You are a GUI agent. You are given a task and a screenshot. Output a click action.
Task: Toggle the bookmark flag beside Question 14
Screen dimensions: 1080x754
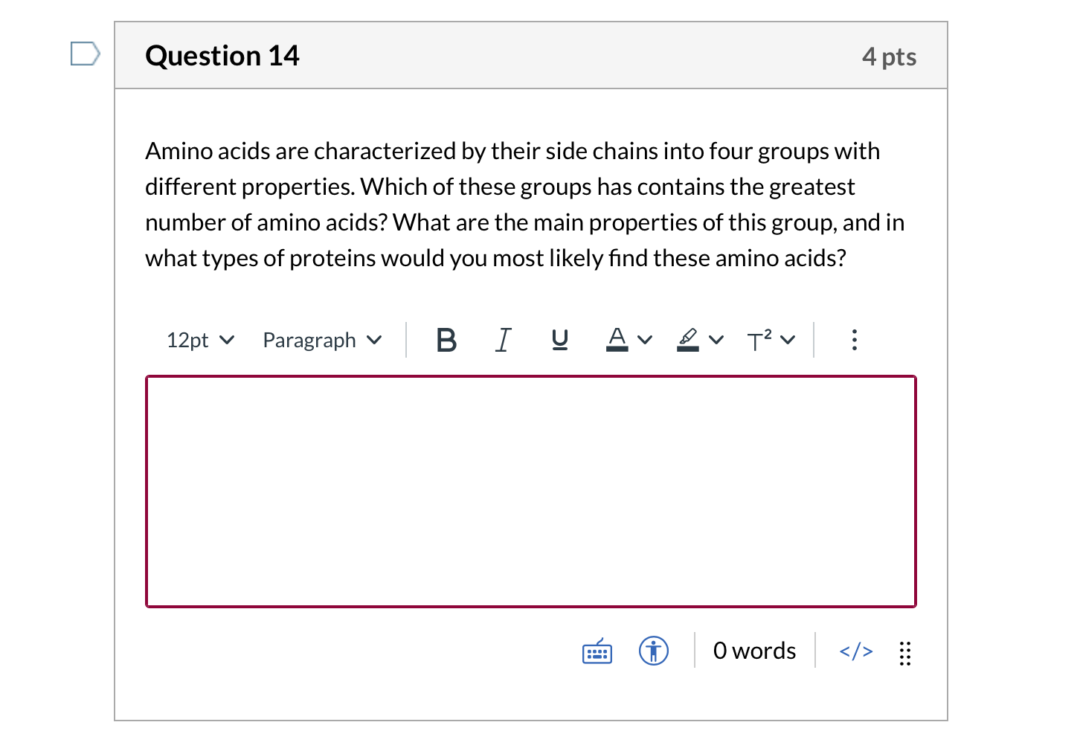pos(84,52)
